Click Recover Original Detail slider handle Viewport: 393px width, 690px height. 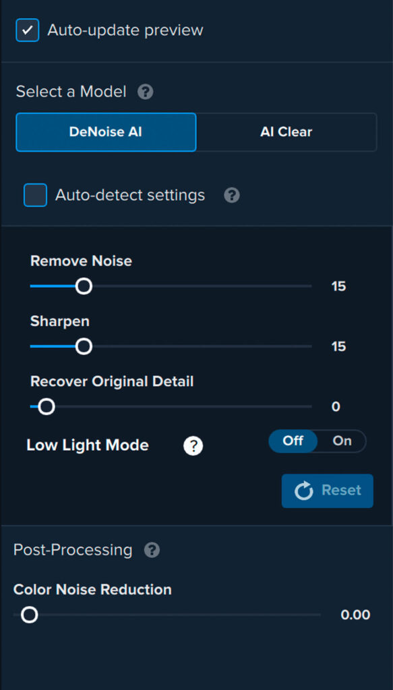coord(47,406)
